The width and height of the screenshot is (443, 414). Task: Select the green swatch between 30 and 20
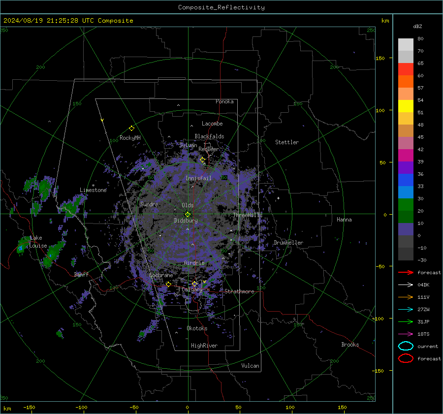(x=406, y=205)
